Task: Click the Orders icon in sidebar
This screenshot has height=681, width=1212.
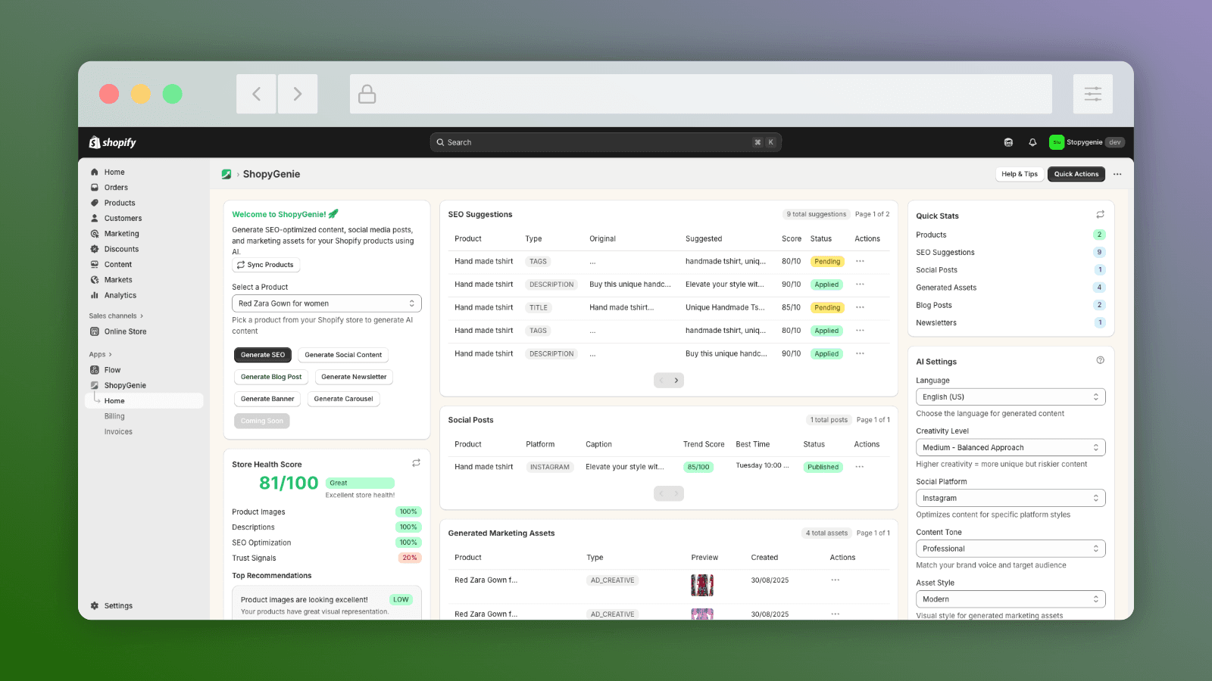Action: pyautogui.click(x=95, y=188)
